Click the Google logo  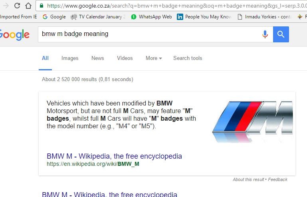click(15, 35)
